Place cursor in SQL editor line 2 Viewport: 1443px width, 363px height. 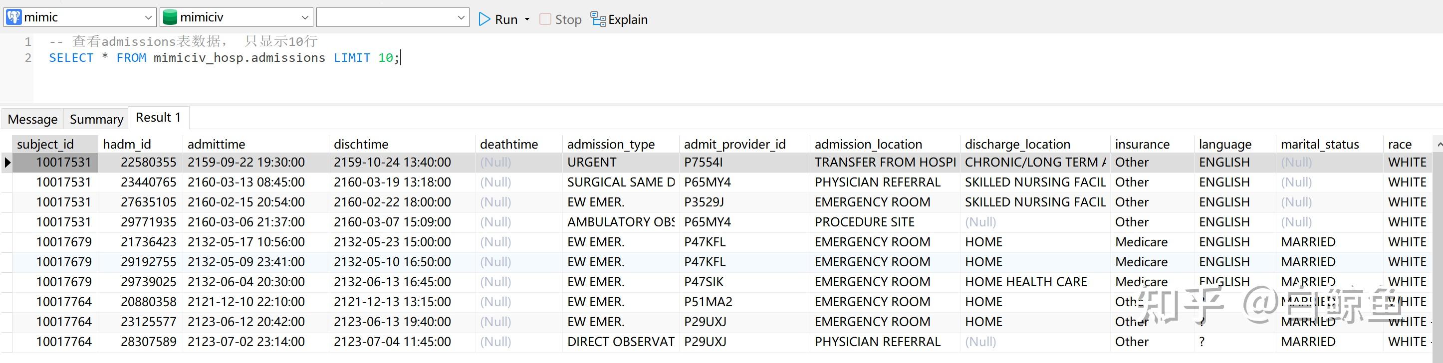(224, 57)
